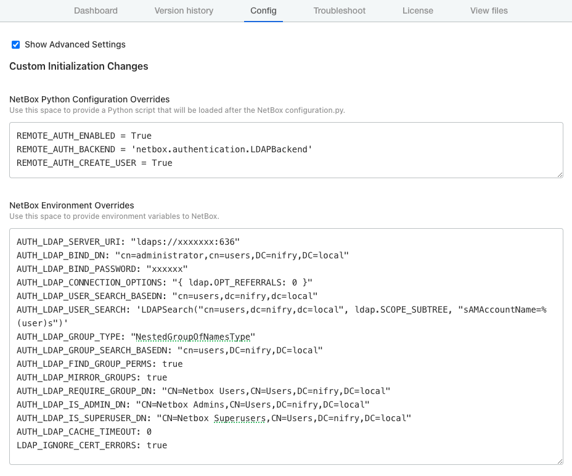Click inside the Python Configuration Overrides textarea

[x=286, y=150]
